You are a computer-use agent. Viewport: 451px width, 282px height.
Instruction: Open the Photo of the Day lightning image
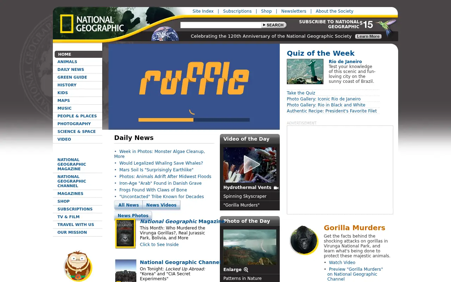pos(250,247)
